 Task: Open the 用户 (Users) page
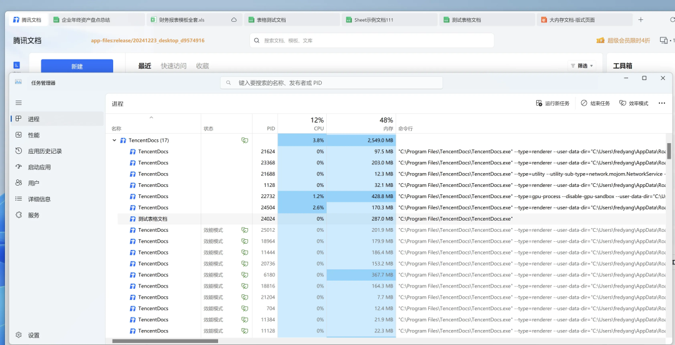tap(57, 183)
